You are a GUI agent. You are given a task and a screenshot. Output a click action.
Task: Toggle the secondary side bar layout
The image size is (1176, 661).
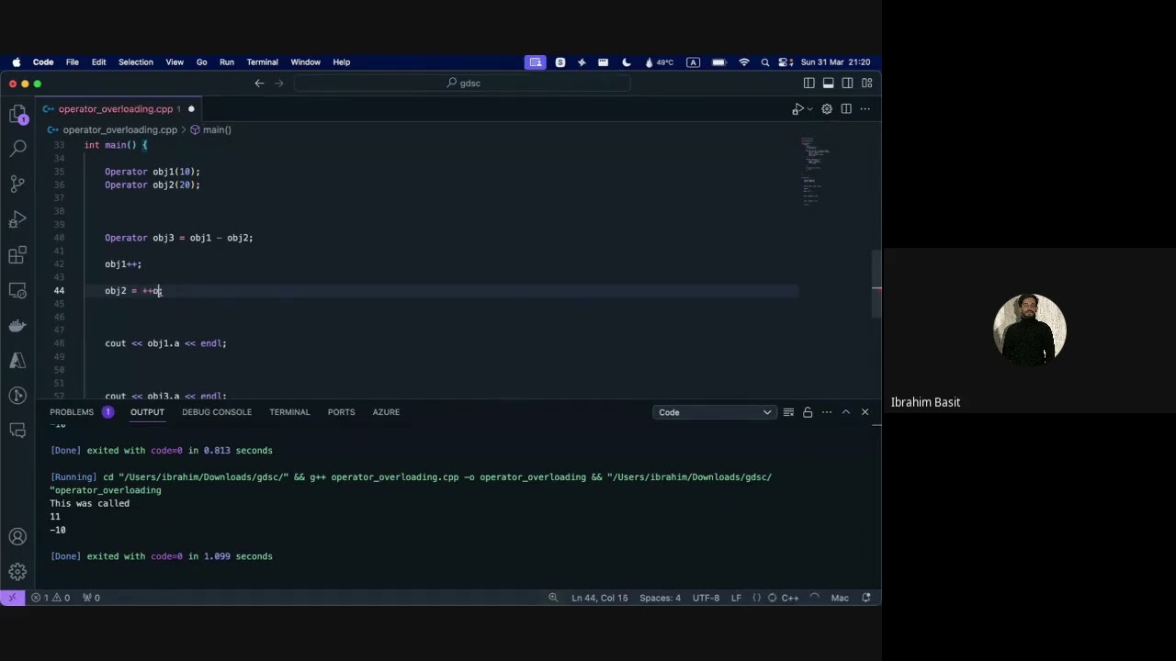(847, 83)
